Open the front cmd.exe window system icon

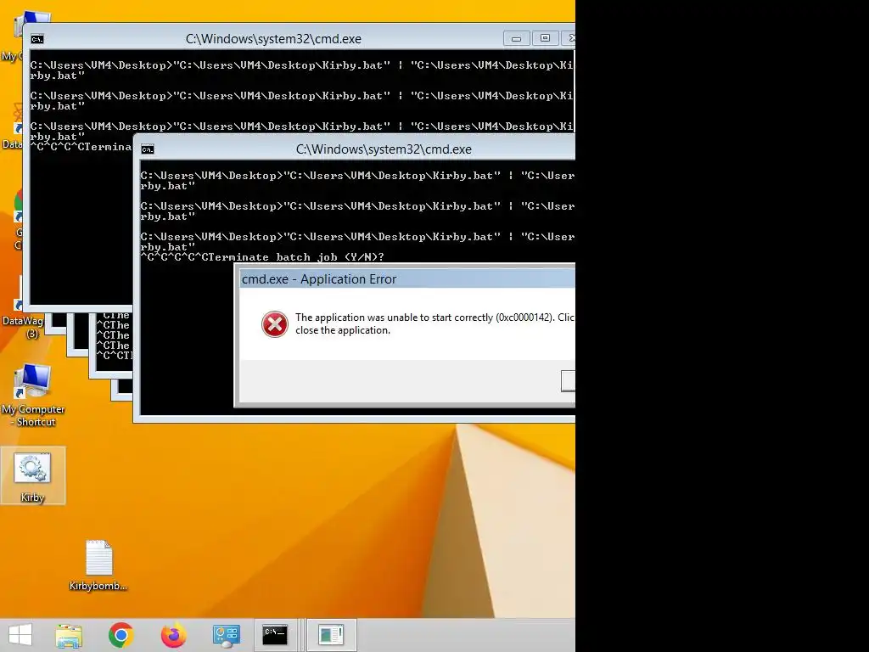148,149
